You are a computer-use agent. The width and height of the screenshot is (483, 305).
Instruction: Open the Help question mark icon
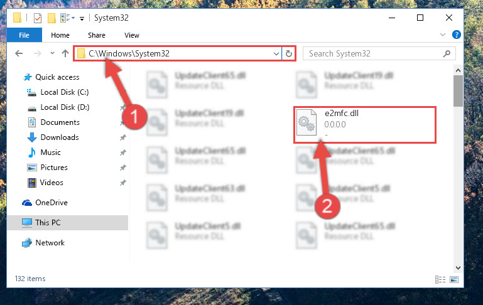tap(456, 35)
